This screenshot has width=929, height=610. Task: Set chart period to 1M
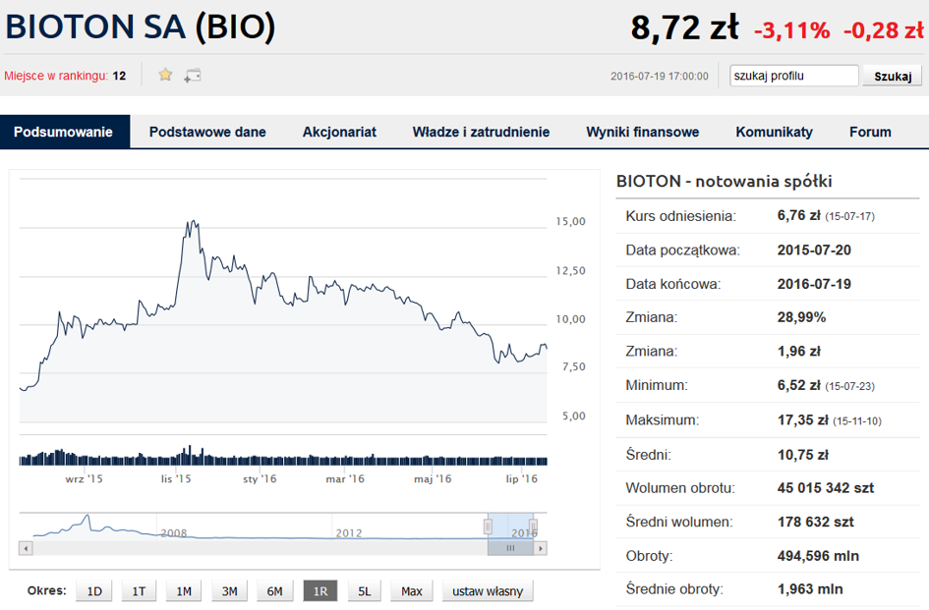click(184, 591)
